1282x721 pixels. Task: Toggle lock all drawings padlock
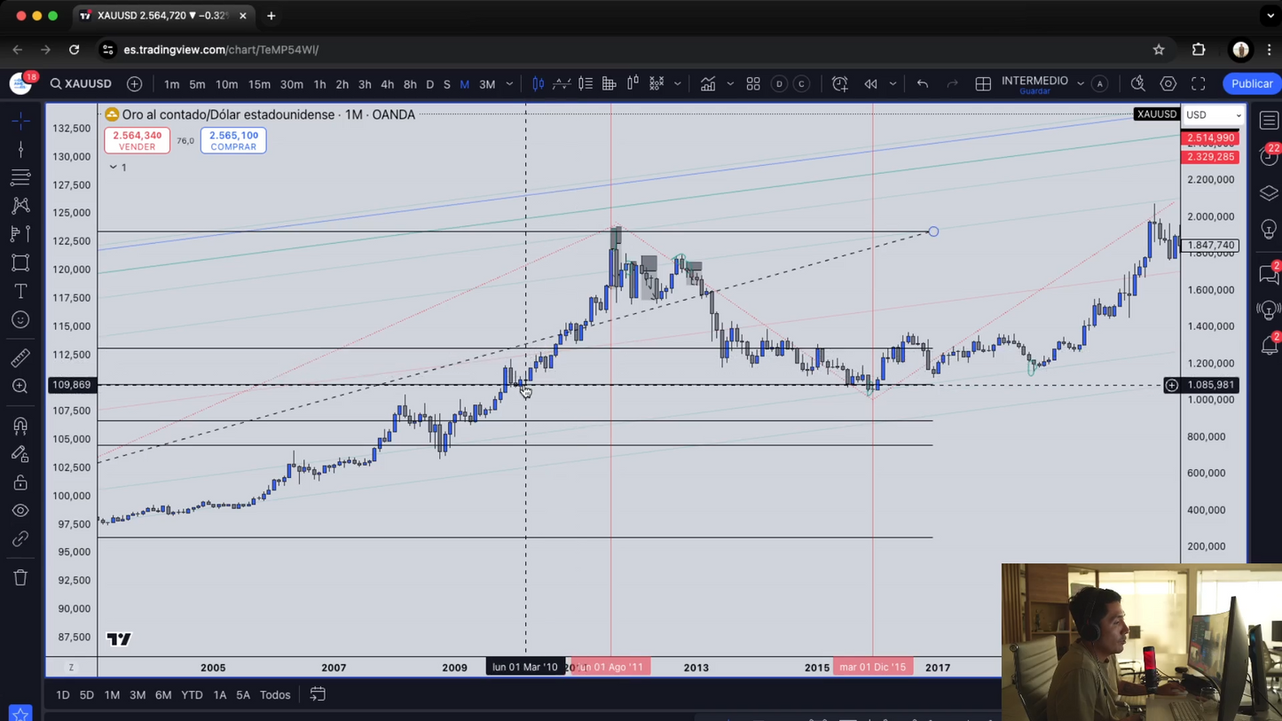[x=20, y=482]
